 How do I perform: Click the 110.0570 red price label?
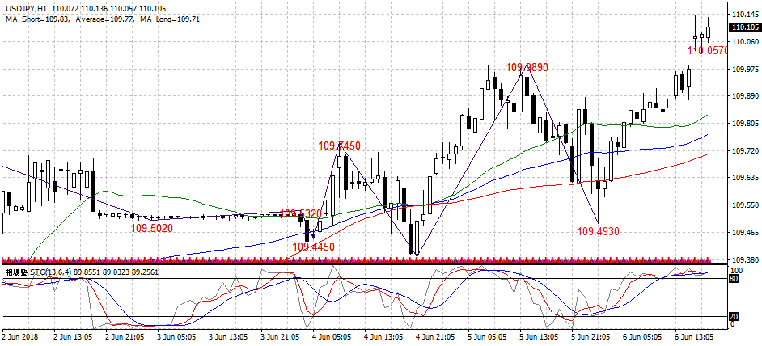706,50
